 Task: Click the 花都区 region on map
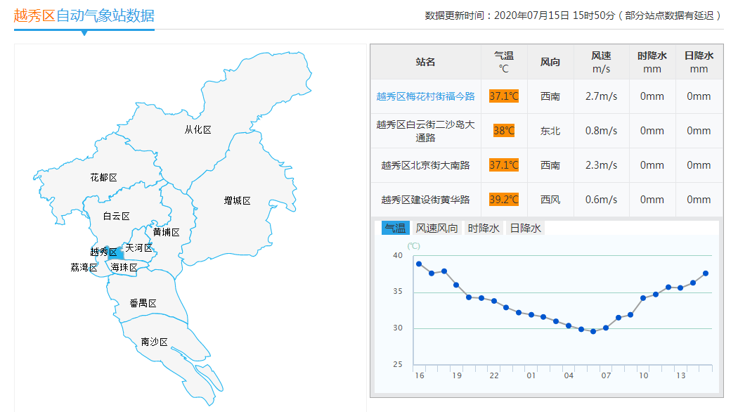pos(103,177)
